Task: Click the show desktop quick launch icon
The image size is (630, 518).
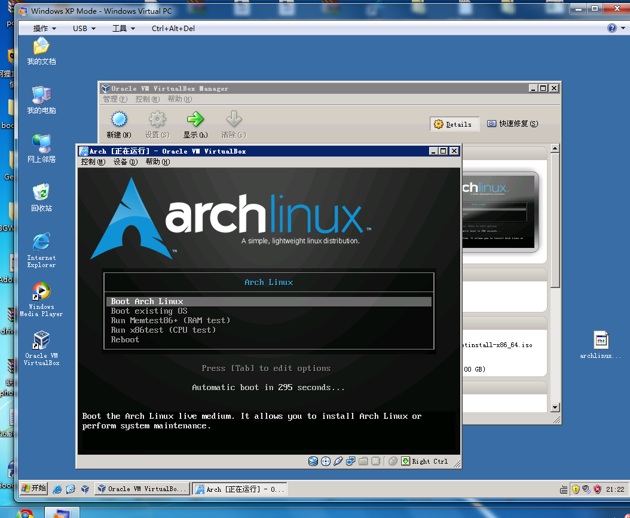Action: pyautogui.click(x=71, y=489)
